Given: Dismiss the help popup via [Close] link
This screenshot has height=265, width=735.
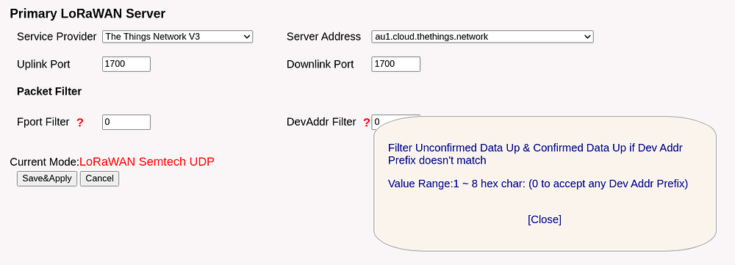Looking at the screenshot, I should pos(544,219).
